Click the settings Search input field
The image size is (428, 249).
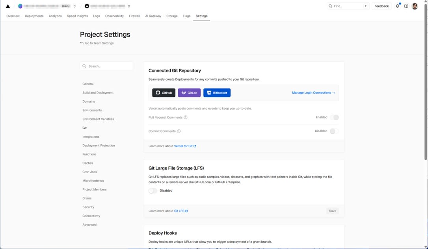click(x=106, y=66)
